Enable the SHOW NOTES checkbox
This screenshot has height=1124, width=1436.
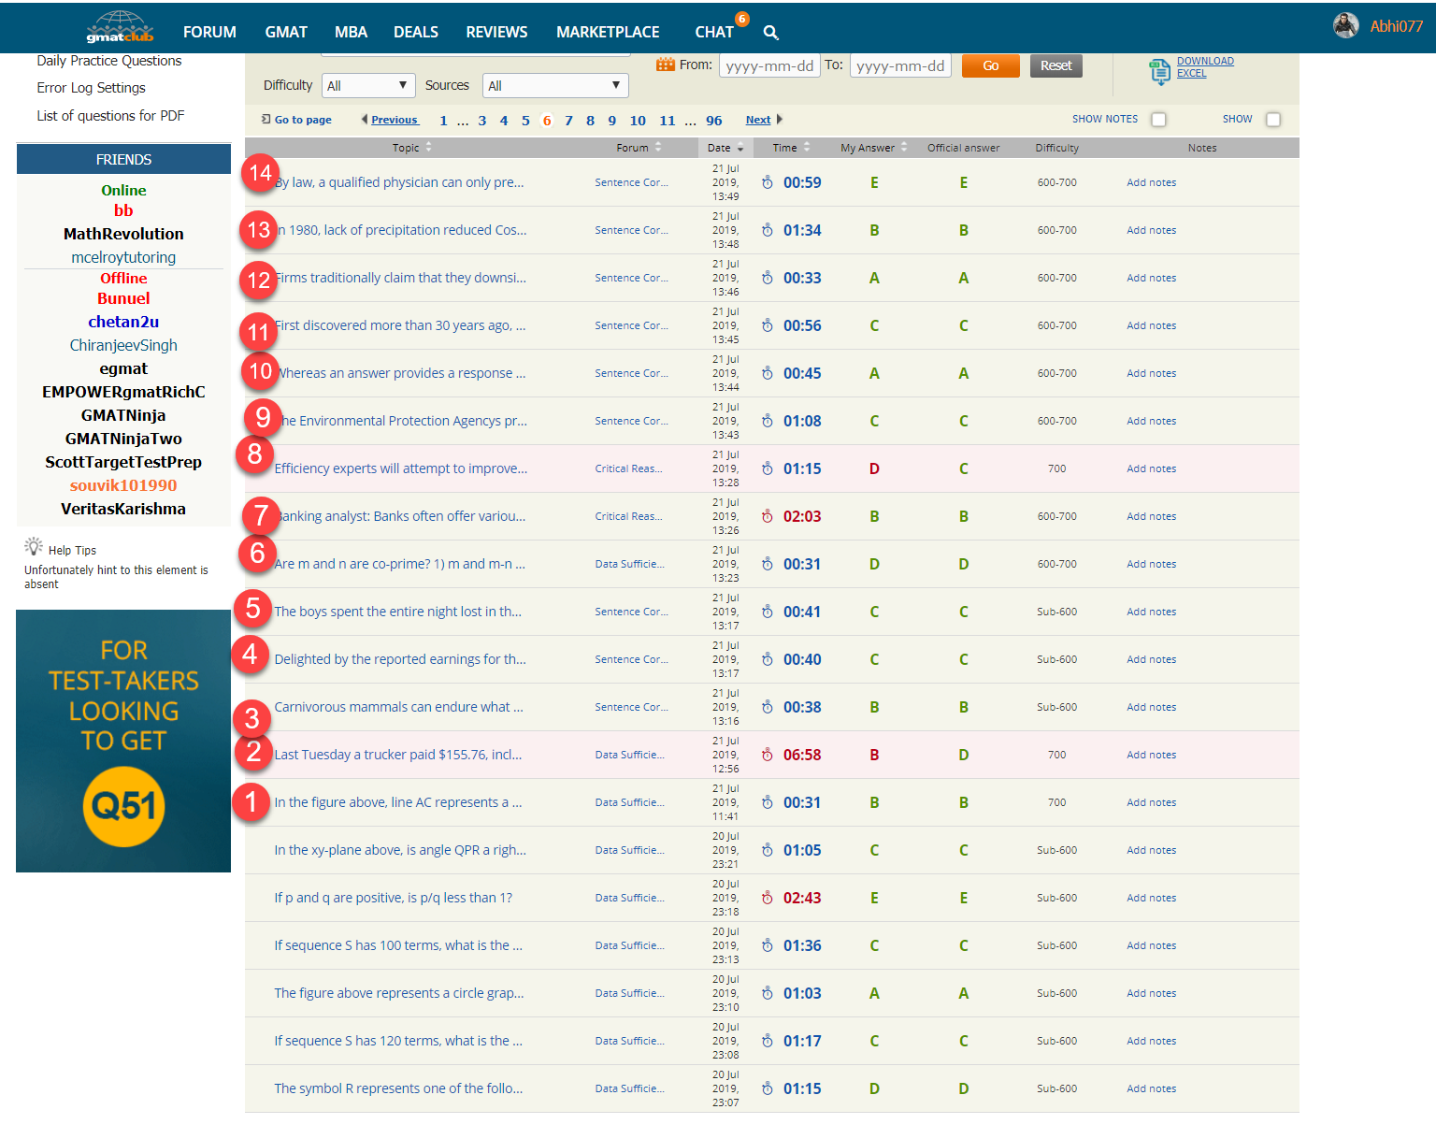(x=1159, y=120)
